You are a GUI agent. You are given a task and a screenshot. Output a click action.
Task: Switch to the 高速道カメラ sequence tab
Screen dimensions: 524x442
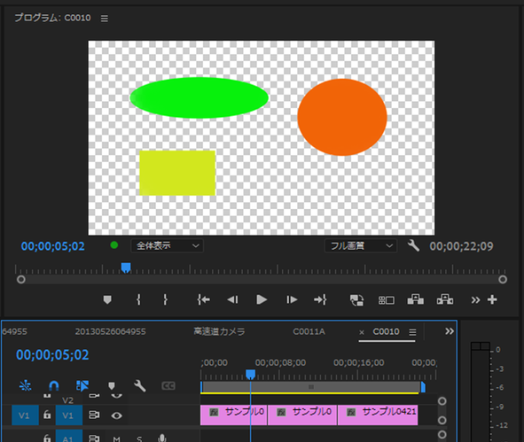coord(219,331)
